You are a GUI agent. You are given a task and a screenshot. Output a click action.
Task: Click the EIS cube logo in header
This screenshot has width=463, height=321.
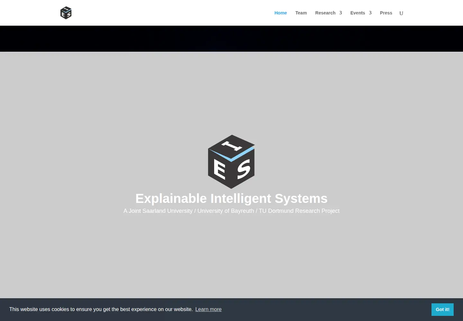point(66,13)
